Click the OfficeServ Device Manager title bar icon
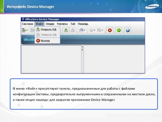162x122 pixels. [x=23, y=19]
